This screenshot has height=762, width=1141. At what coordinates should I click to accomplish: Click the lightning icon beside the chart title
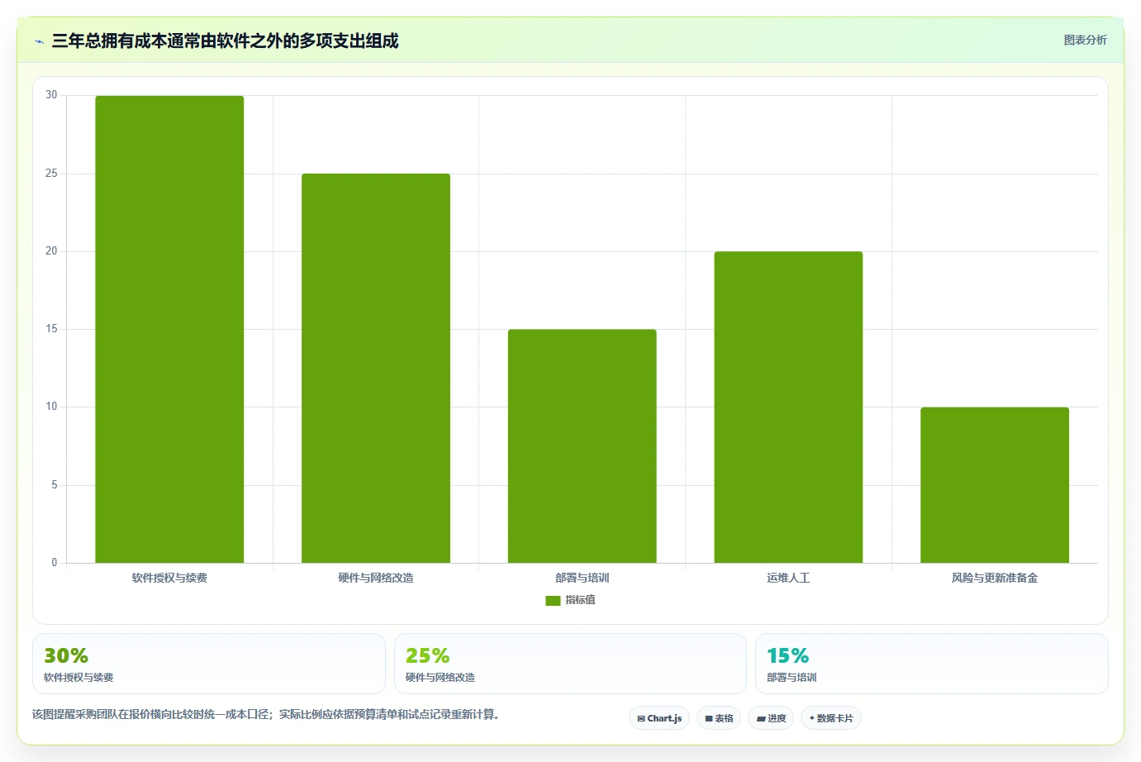(x=39, y=41)
